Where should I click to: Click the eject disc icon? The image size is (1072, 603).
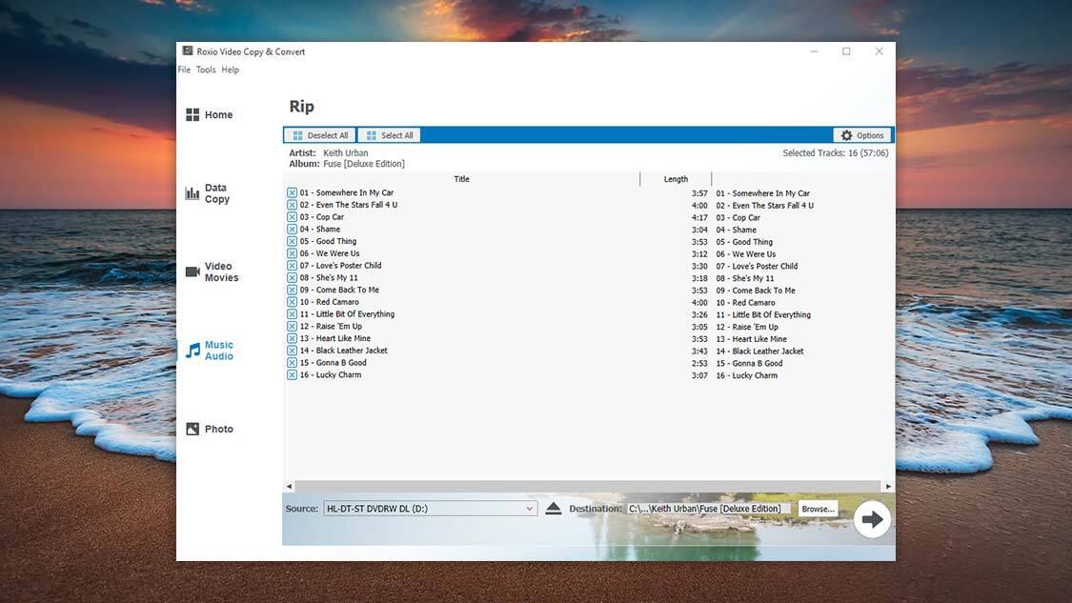pyautogui.click(x=554, y=509)
